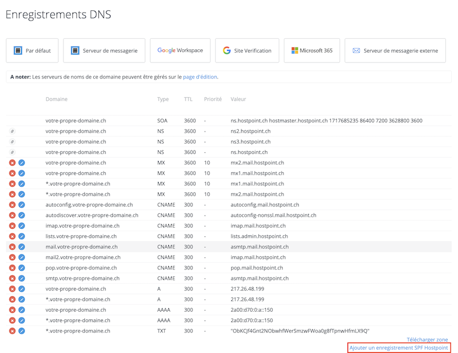Open the editor for the lists.votre-propre-domaine.ch record
The image size is (458, 353).
click(x=22, y=236)
